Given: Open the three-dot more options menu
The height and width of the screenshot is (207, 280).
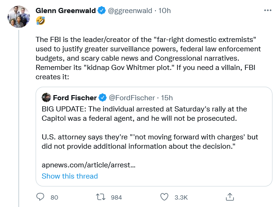Looking at the screenshot, I should coord(268,11).
